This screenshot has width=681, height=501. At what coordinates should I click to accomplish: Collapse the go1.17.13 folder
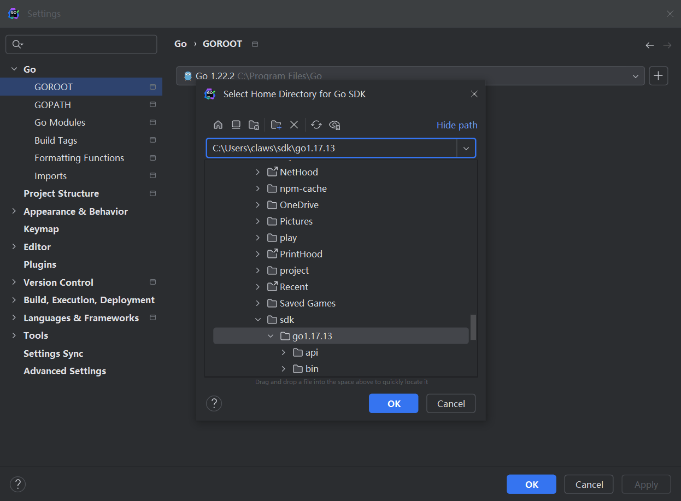click(x=271, y=336)
